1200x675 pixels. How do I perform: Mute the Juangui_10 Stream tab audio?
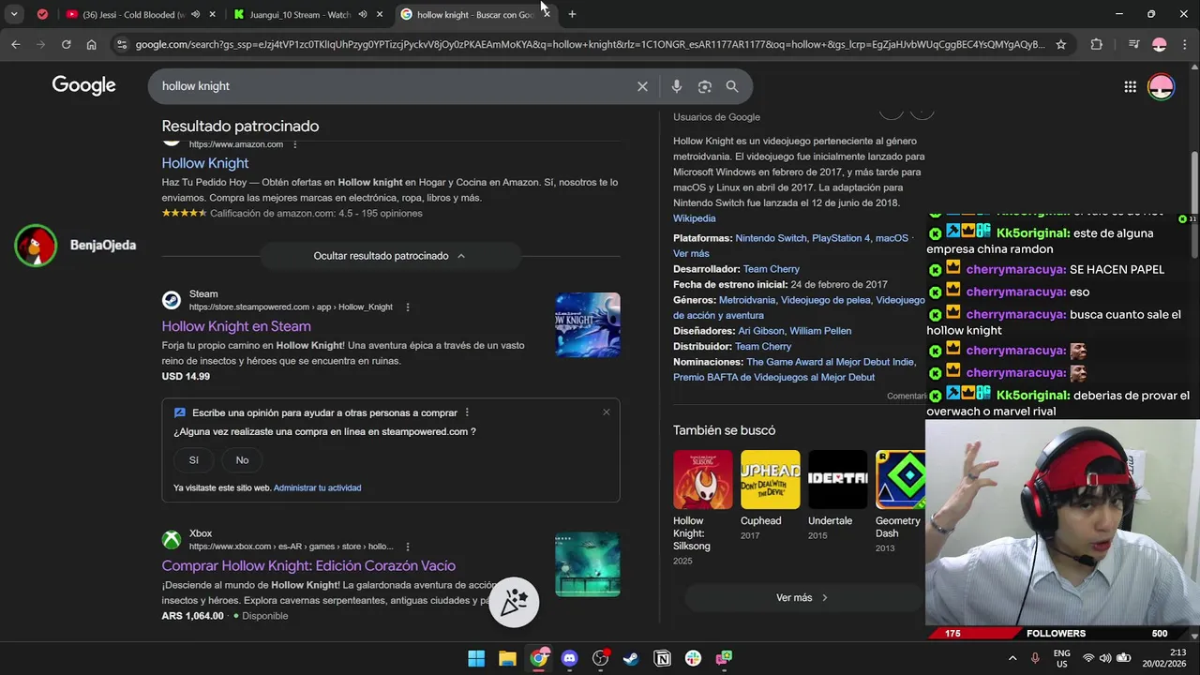point(363,14)
